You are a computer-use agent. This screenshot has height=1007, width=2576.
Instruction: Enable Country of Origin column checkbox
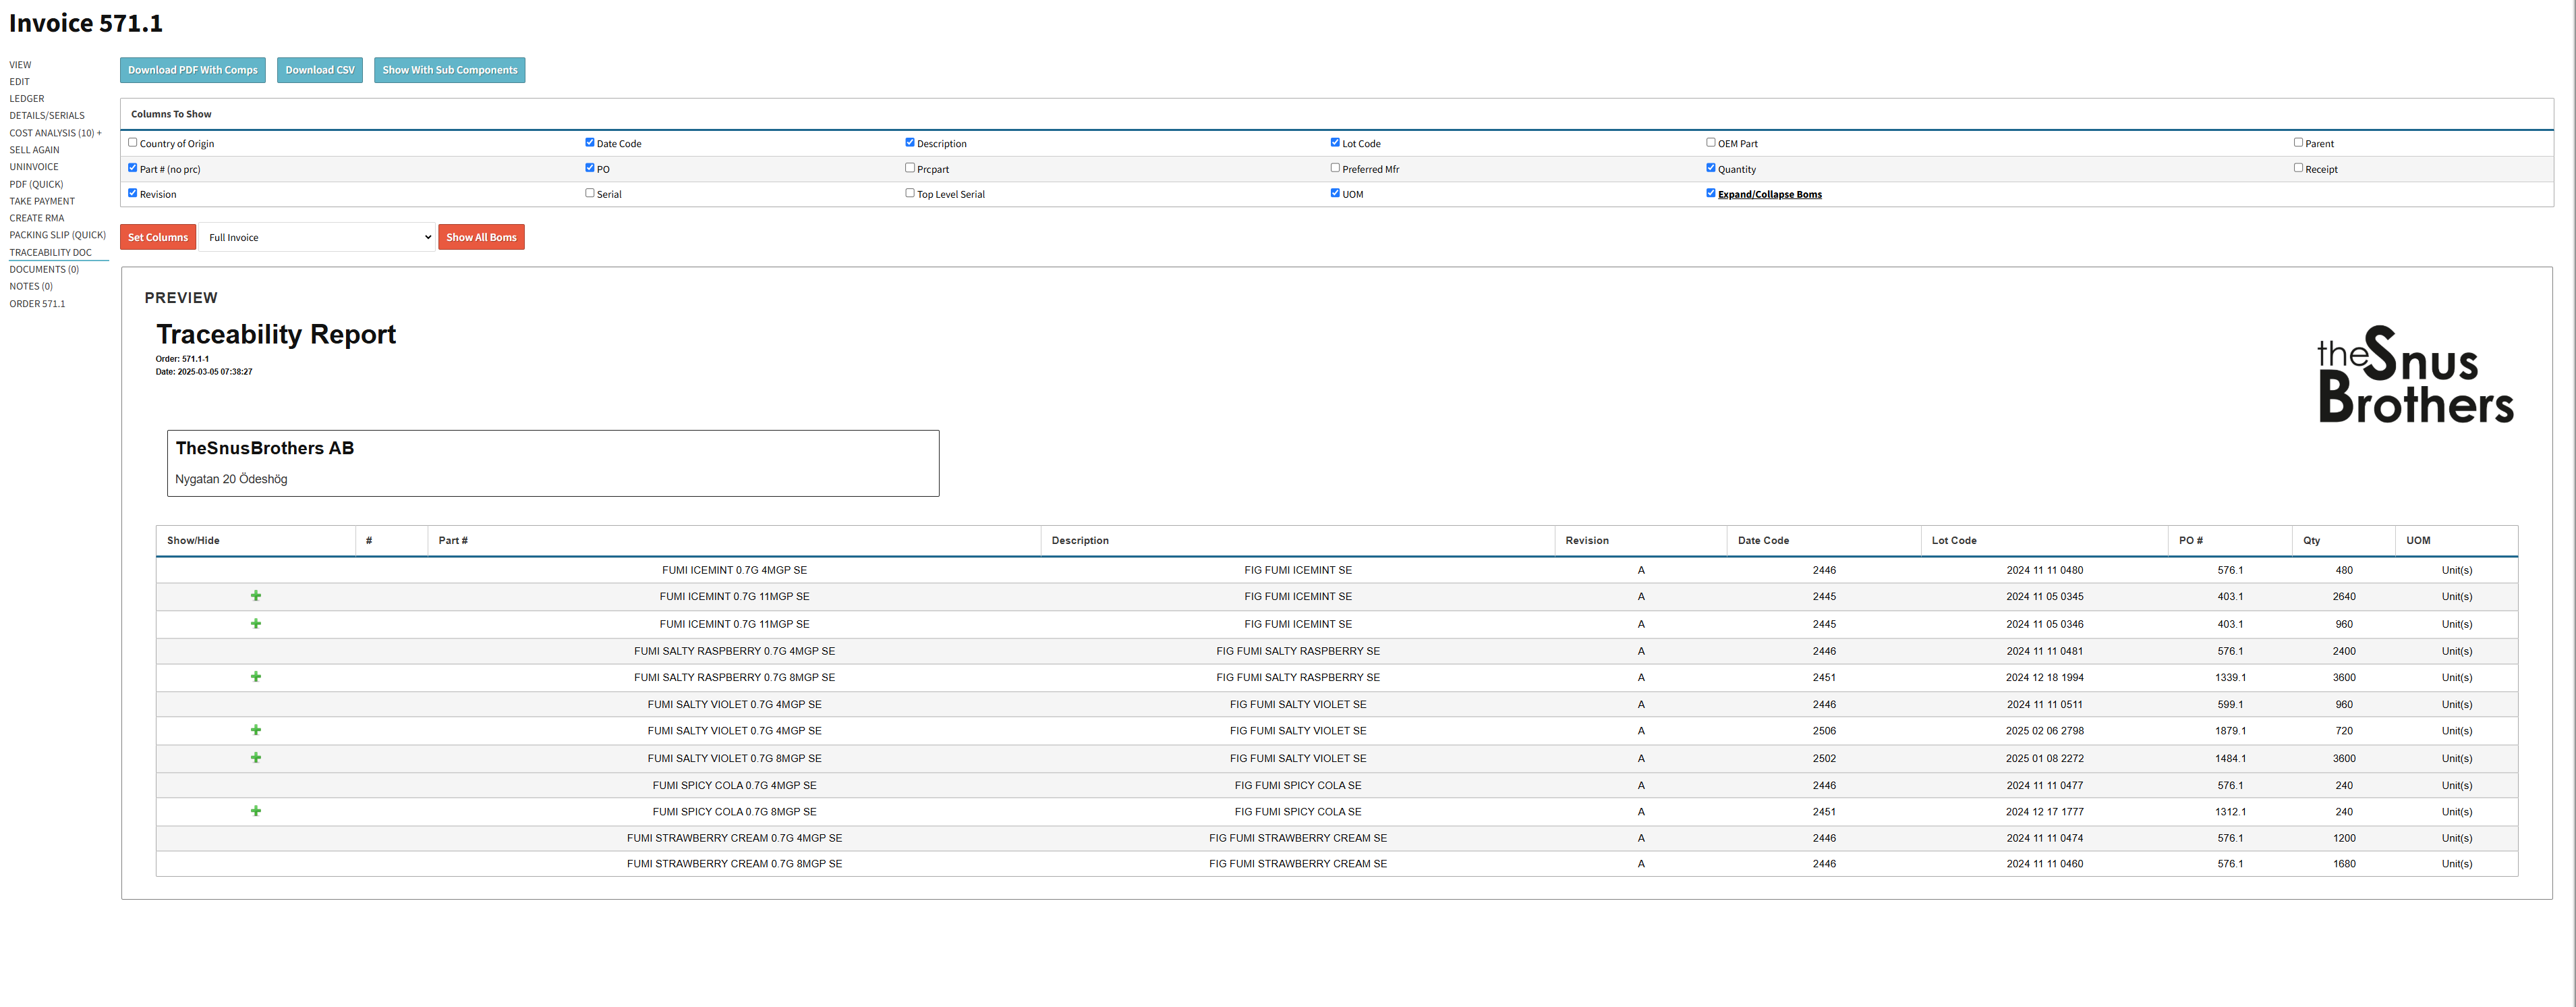(132, 142)
